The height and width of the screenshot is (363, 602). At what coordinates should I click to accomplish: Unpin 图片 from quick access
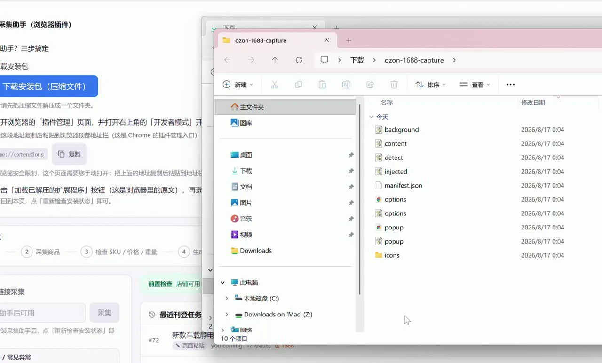pyautogui.click(x=351, y=203)
